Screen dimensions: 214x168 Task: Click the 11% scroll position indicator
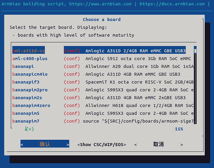pos(179,129)
